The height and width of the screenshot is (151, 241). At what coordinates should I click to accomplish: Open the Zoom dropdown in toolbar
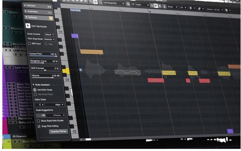[172, 7]
